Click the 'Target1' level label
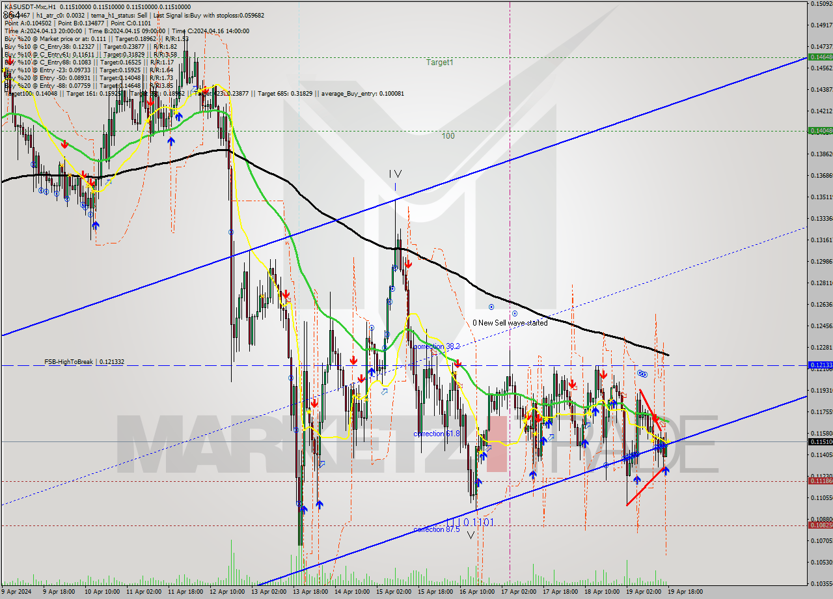The image size is (833, 599). click(x=440, y=63)
